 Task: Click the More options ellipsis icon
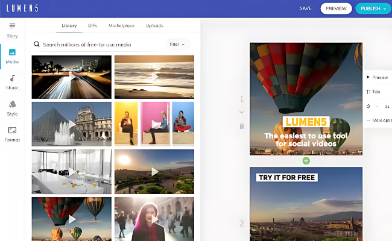[368, 120]
